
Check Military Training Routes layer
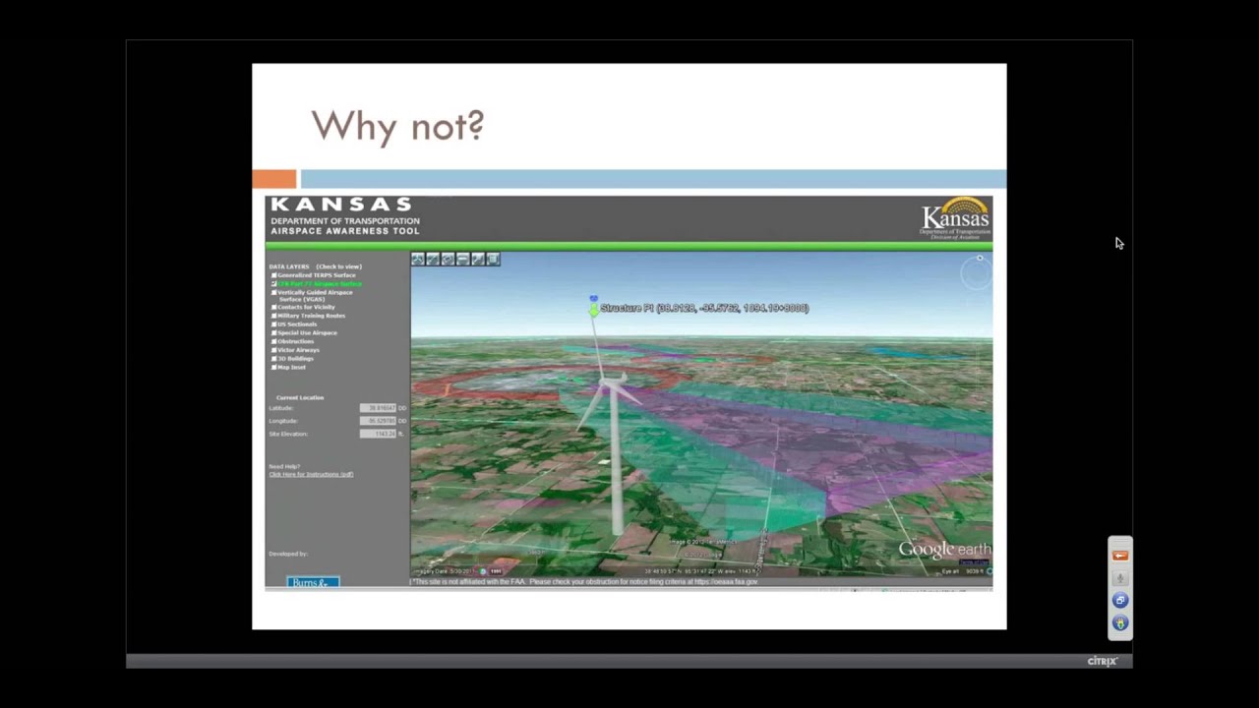point(274,316)
